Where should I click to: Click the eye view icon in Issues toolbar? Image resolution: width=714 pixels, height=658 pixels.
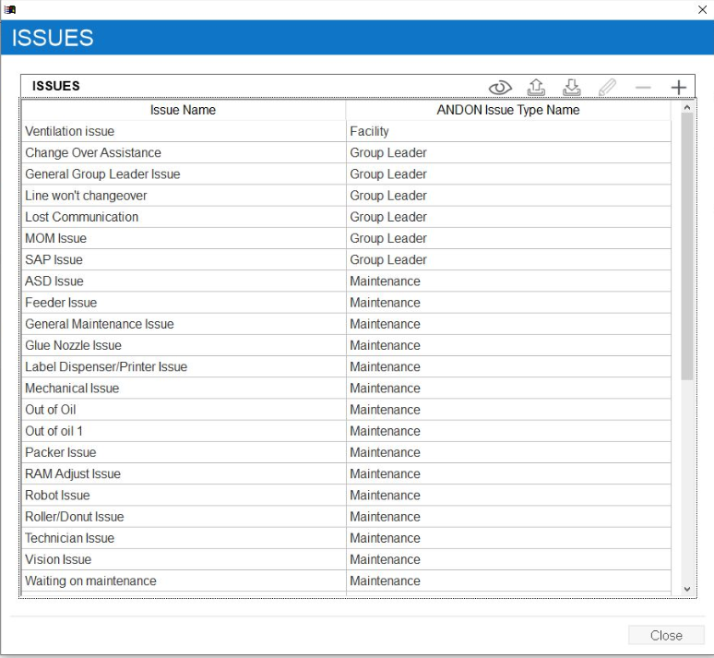click(500, 88)
